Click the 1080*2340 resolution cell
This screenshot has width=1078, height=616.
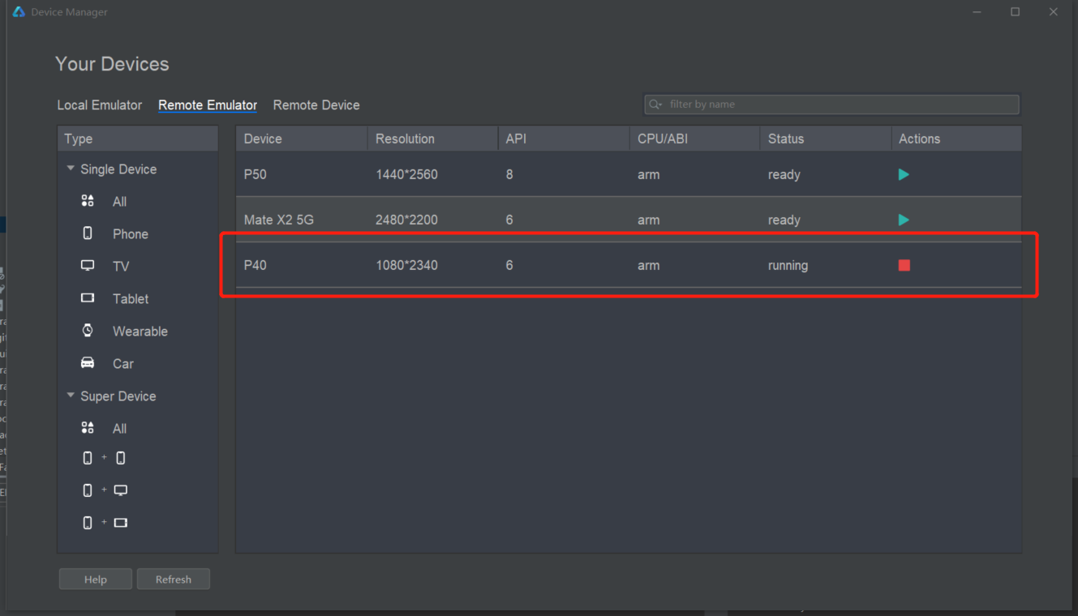coord(406,265)
